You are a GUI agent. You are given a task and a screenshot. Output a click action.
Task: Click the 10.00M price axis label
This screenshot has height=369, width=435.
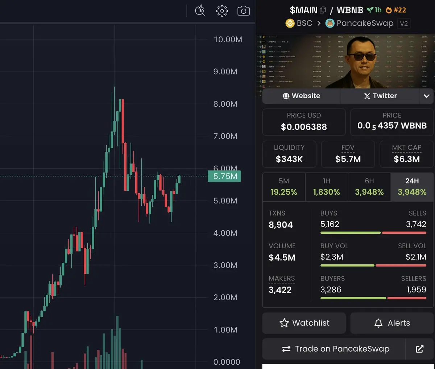pyautogui.click(x=228, y=40)
